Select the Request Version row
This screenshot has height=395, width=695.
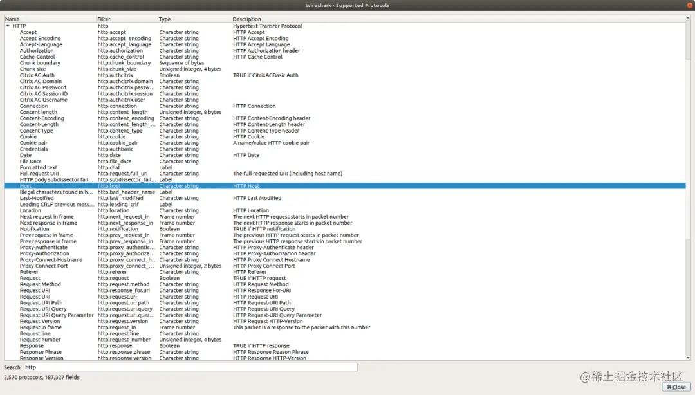[345, 322]
